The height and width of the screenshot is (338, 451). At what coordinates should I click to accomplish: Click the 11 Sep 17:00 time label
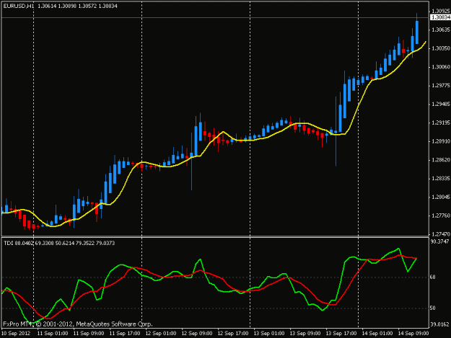[x=125, y=334]
